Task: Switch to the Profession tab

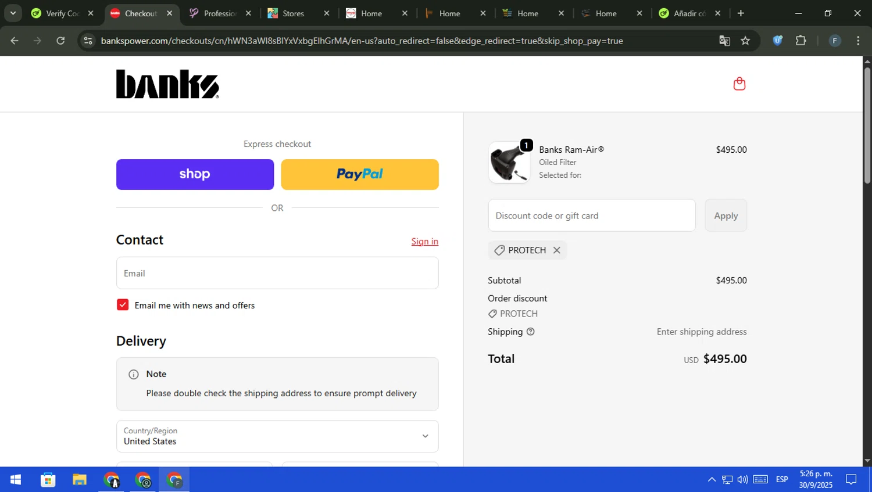Action: [220, 13]
